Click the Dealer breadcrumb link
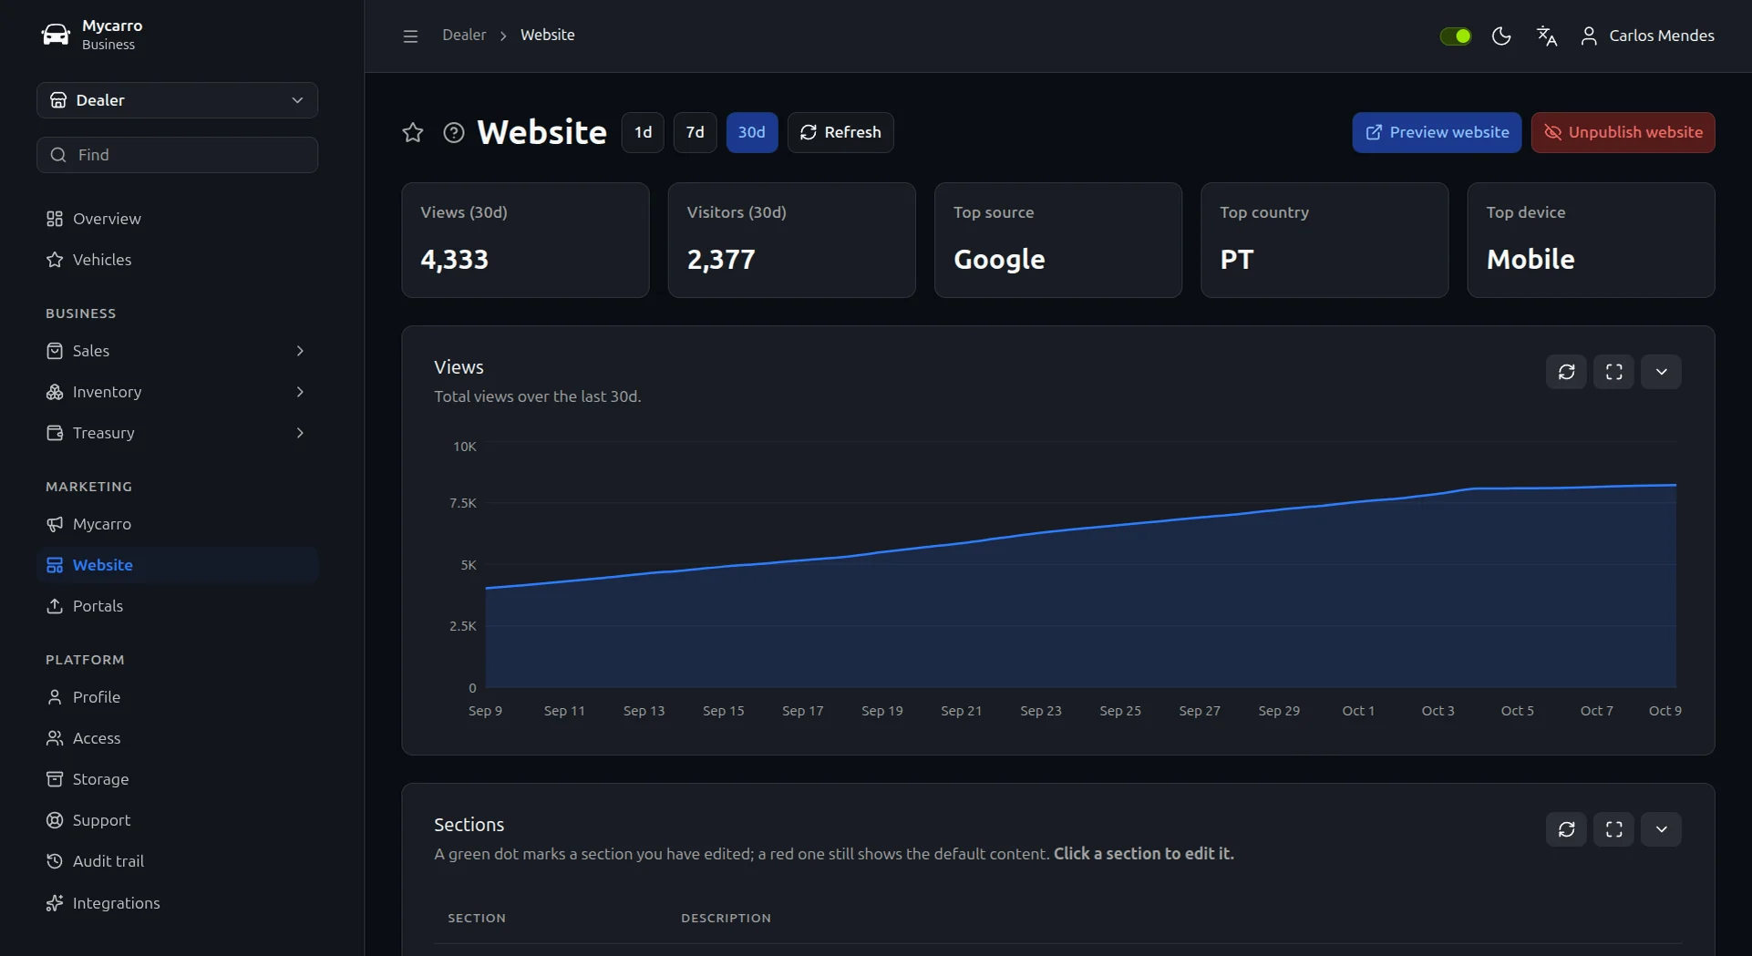This screenshot has height=956, width=1752. 464,36
